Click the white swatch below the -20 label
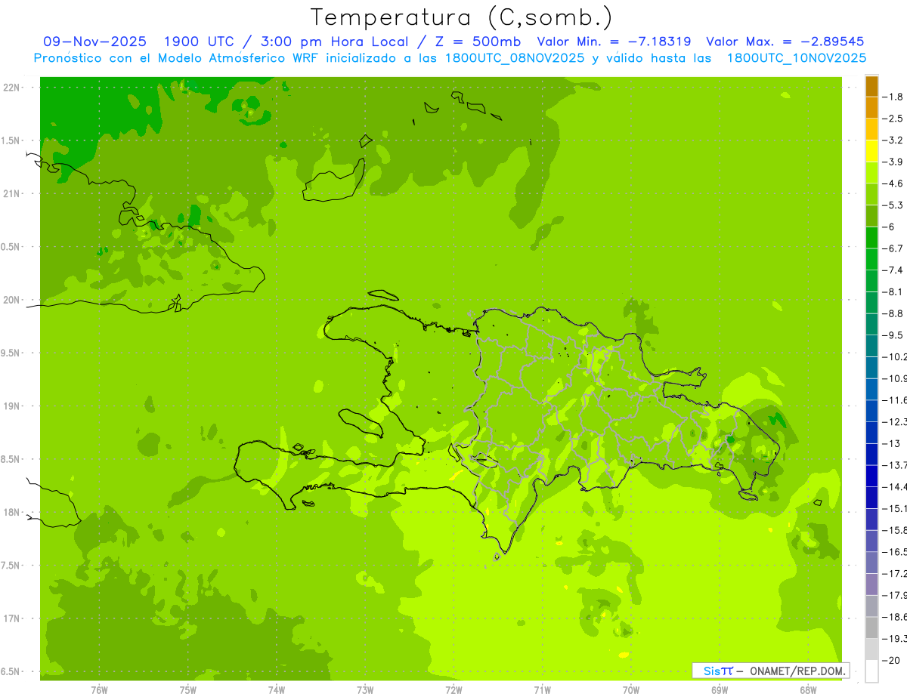The image size is (907, 700). (x=871, y=671)
